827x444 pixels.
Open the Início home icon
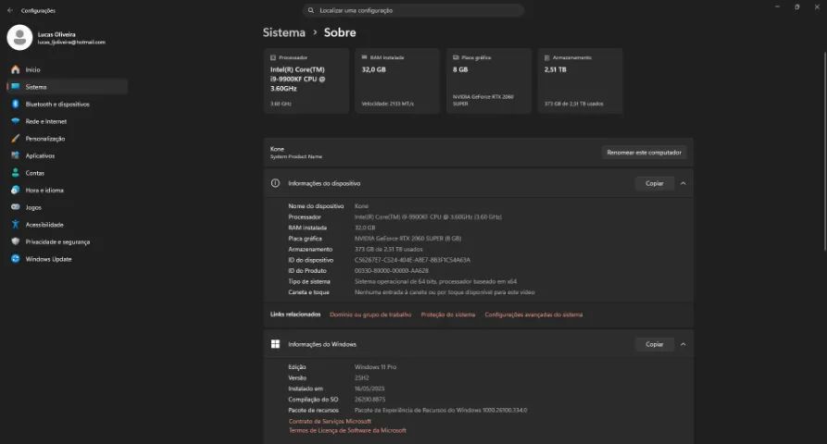(x=16, y=69)
